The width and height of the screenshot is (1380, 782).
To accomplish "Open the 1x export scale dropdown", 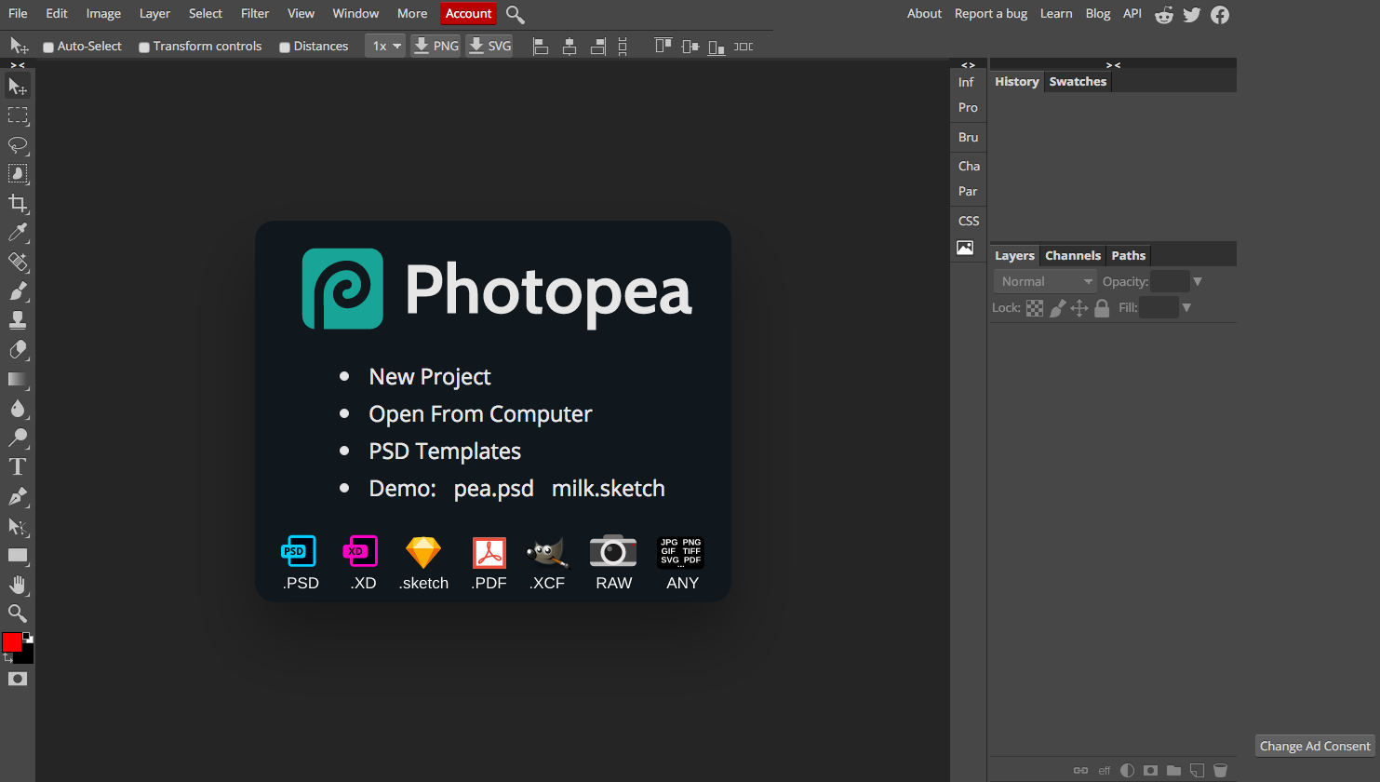I will pos(385,46).
